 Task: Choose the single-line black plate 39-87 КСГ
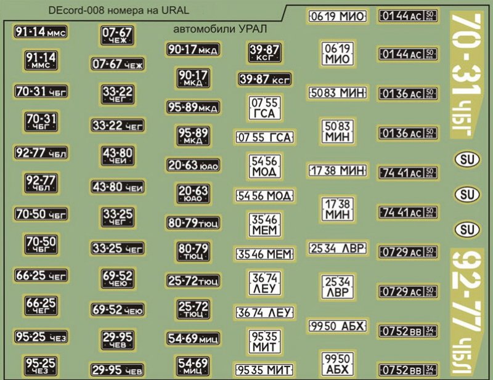tap(264, 79)
